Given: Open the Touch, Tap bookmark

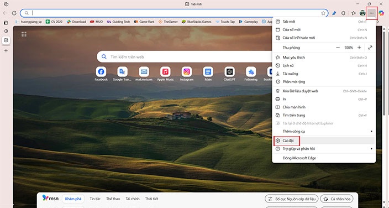Looking at the screenshot, I should 225,22.
